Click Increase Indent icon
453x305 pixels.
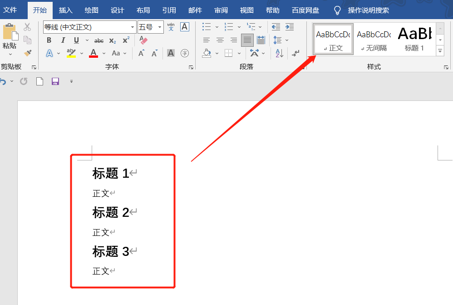(x=289, y=27)
